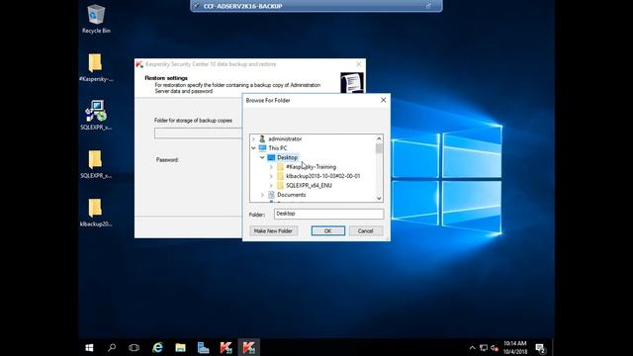The height and width of the screenshot is (356, 633).
Task: Launch Internet Explorer from taskbar
Action: pos(157,347)
